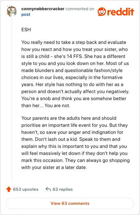The height and width of the screenshot is (215, 140).
Task: Click the "653 upvotes" count
Action: pyautogui.click(x=26, y=189)
